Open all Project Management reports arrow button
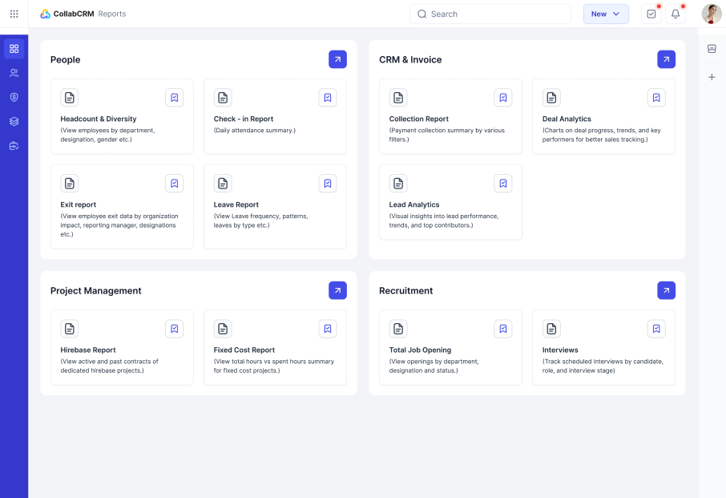 pos(337,290)
